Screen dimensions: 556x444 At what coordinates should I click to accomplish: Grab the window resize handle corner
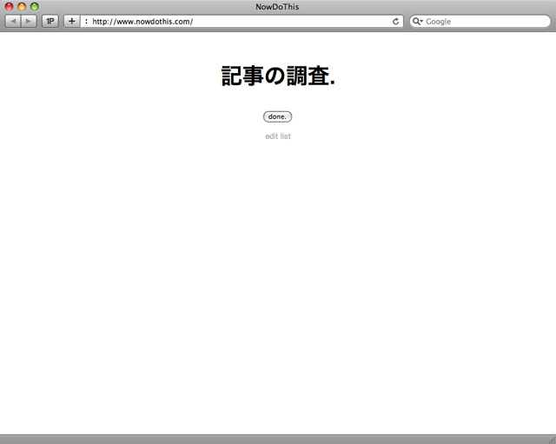pos(552,440)
